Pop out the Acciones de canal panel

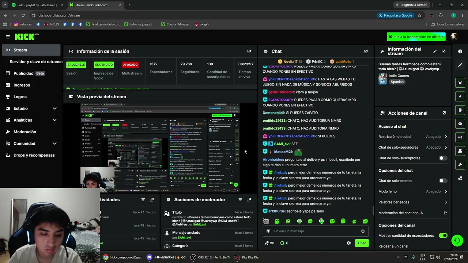click(444, 113)
